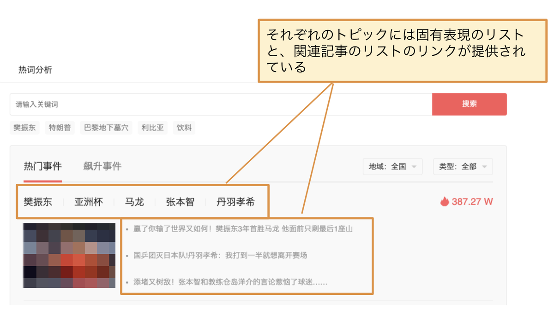
Task: Click the 特朗普 keyword tag
Action: point(59,128)
